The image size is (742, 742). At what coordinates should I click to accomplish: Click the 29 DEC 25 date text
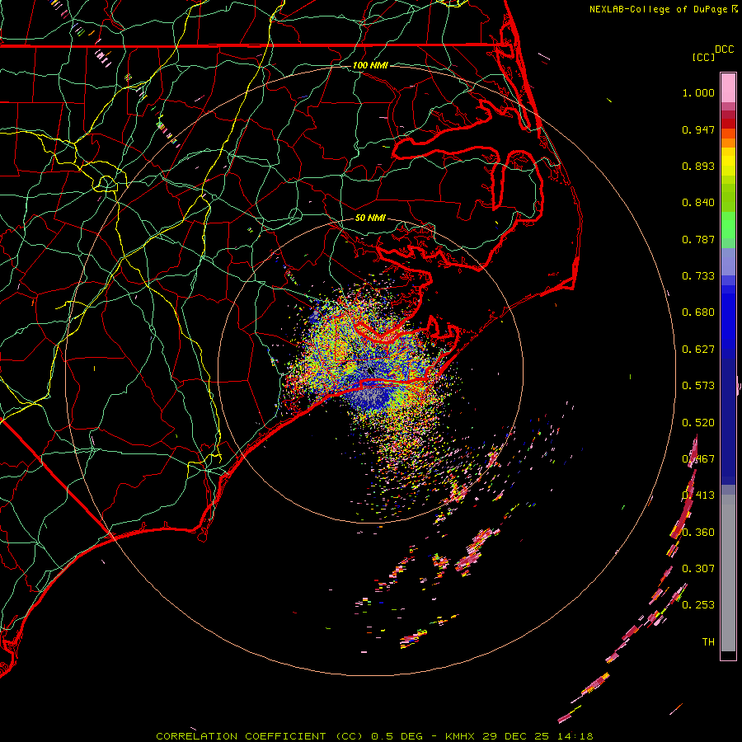[516, 736]
